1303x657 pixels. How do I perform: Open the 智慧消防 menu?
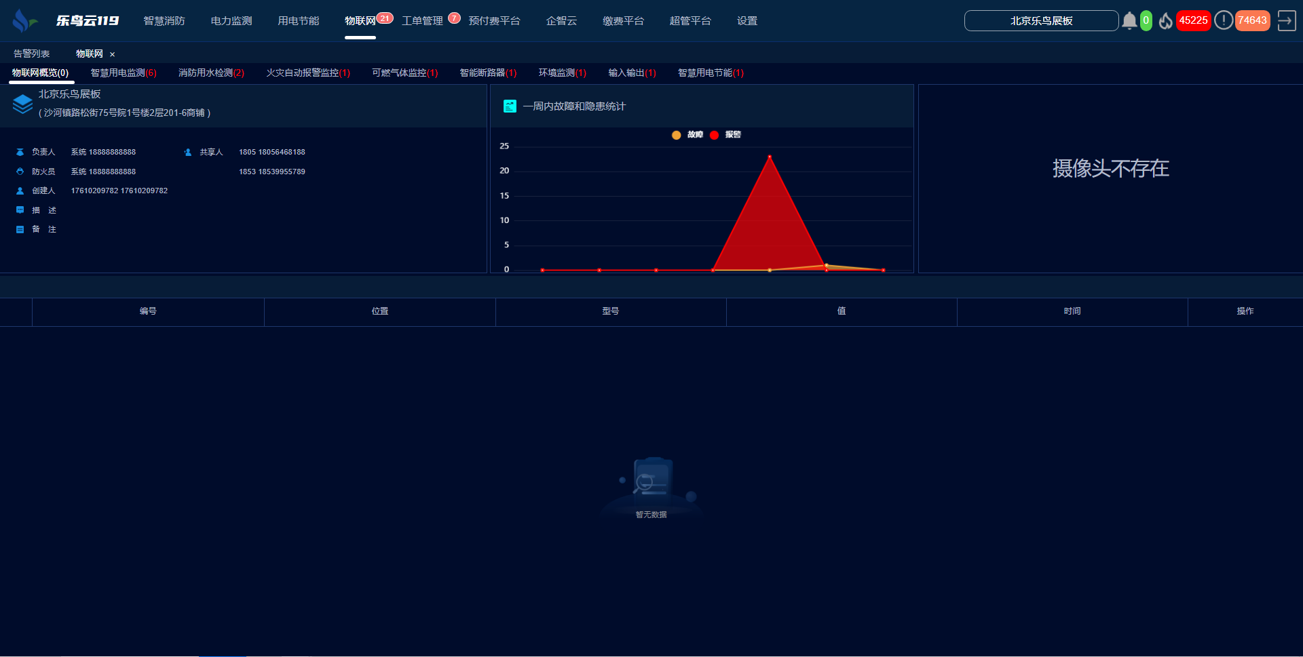164,21
